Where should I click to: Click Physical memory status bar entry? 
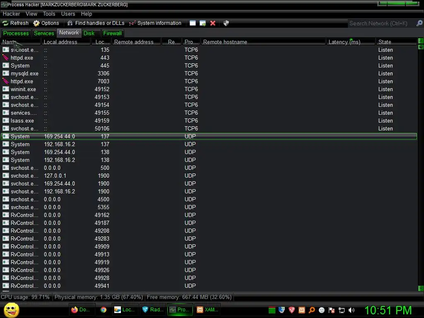coord(99,297)
